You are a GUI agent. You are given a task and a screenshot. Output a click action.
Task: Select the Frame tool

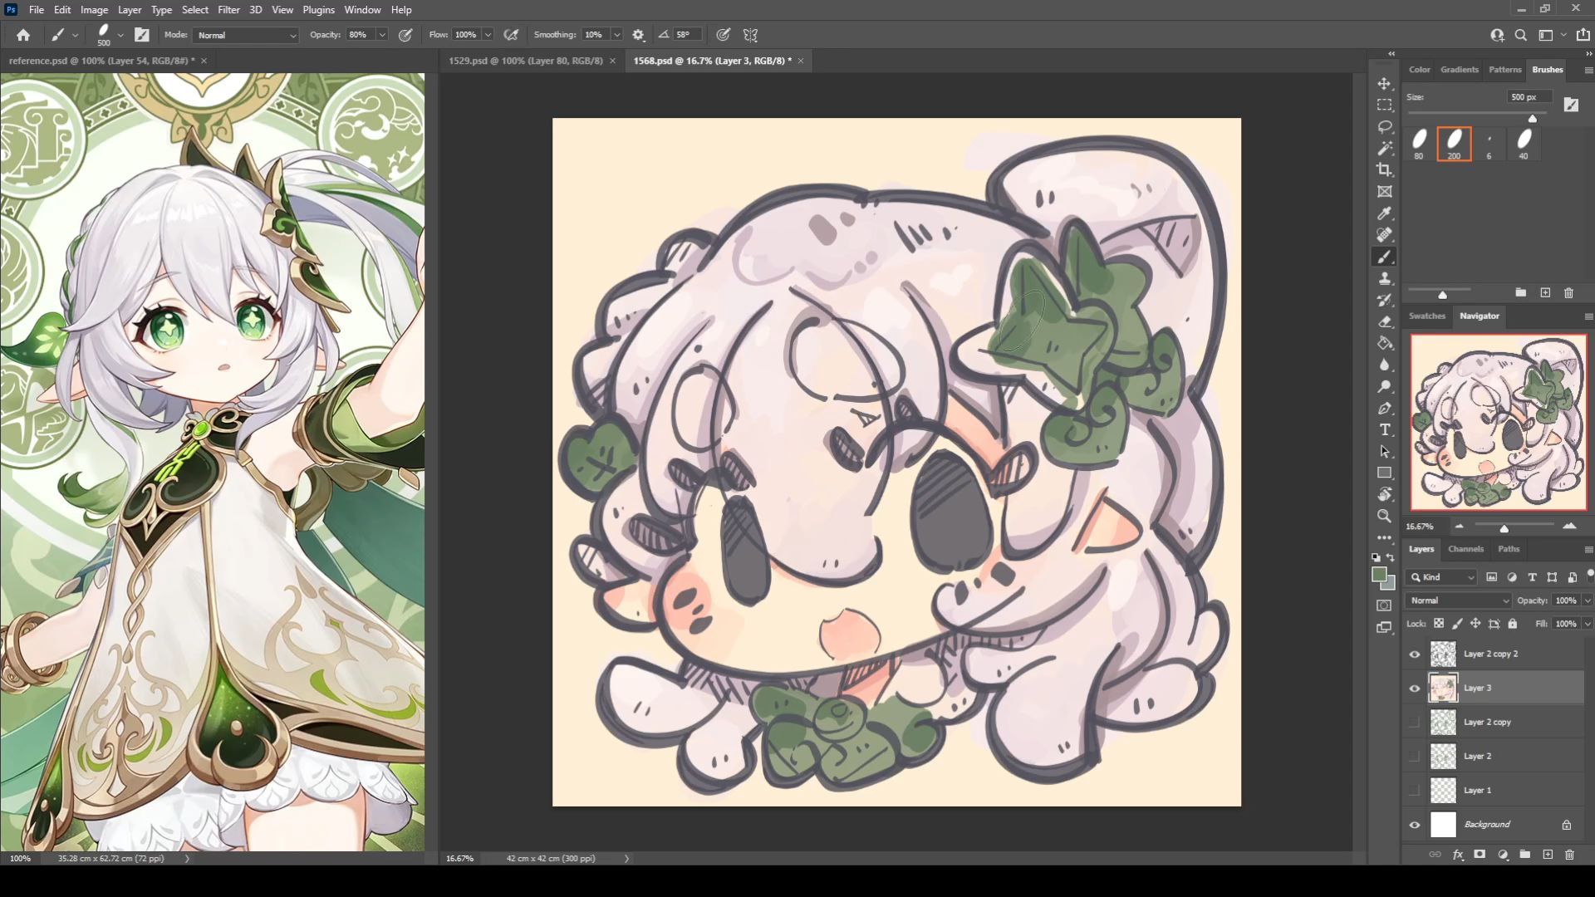(1385, 192)
